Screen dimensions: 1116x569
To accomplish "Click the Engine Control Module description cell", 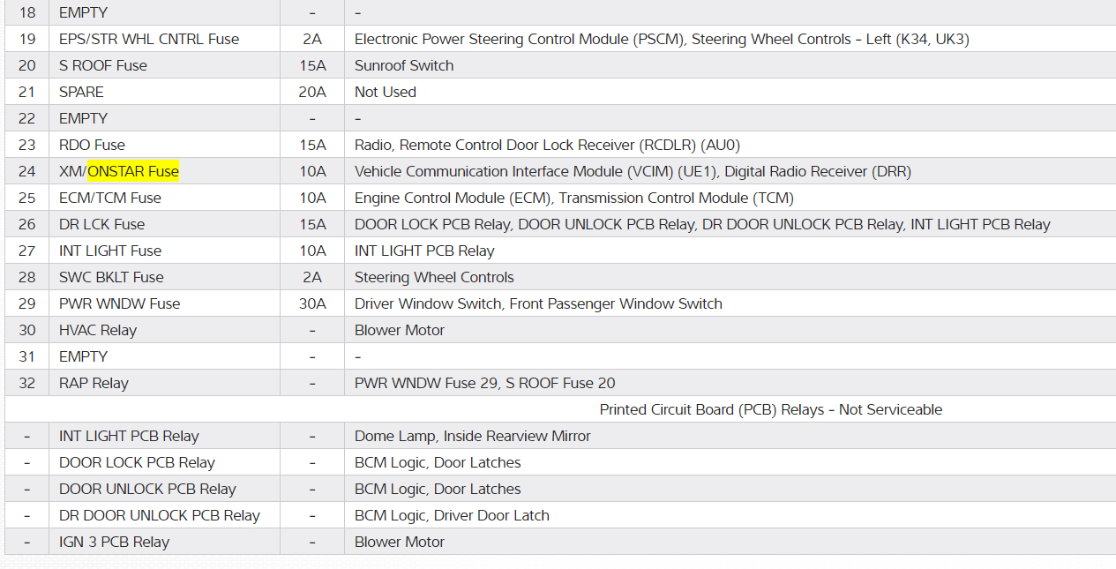I will point(573,198).
